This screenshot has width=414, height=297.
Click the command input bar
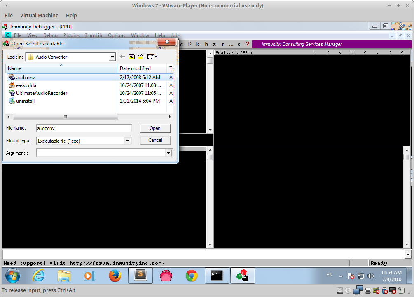tap(204, 255)
